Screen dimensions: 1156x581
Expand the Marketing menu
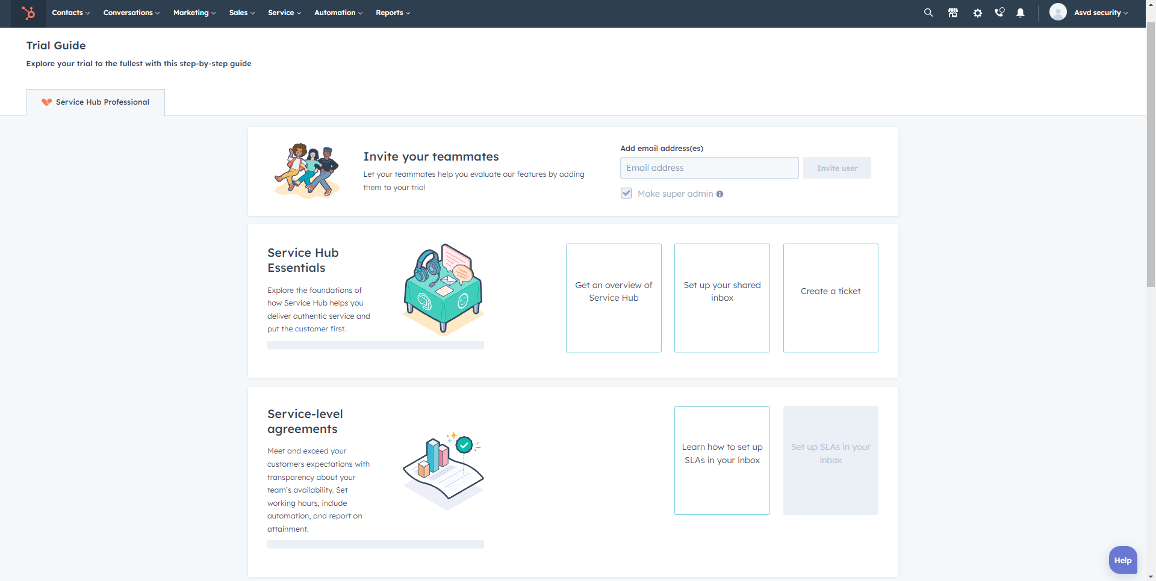(x=194, y=13)
